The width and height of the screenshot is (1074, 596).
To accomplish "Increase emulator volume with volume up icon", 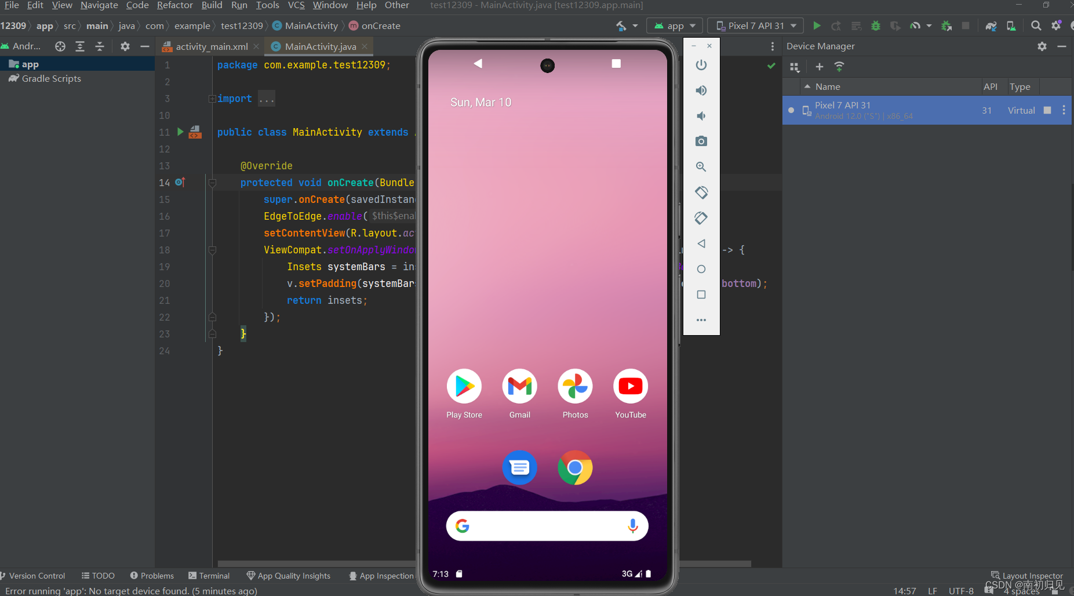I will (x=701, y=90).
